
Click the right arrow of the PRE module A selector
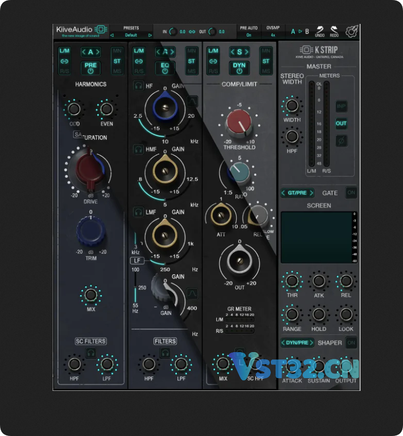pyautogui.click(x=98, y=52)
